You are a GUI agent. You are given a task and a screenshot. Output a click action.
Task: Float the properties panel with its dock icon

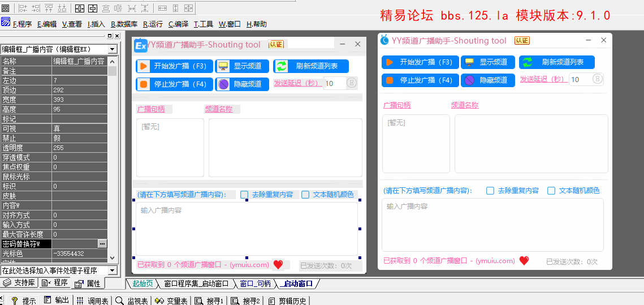click(110, 36)
